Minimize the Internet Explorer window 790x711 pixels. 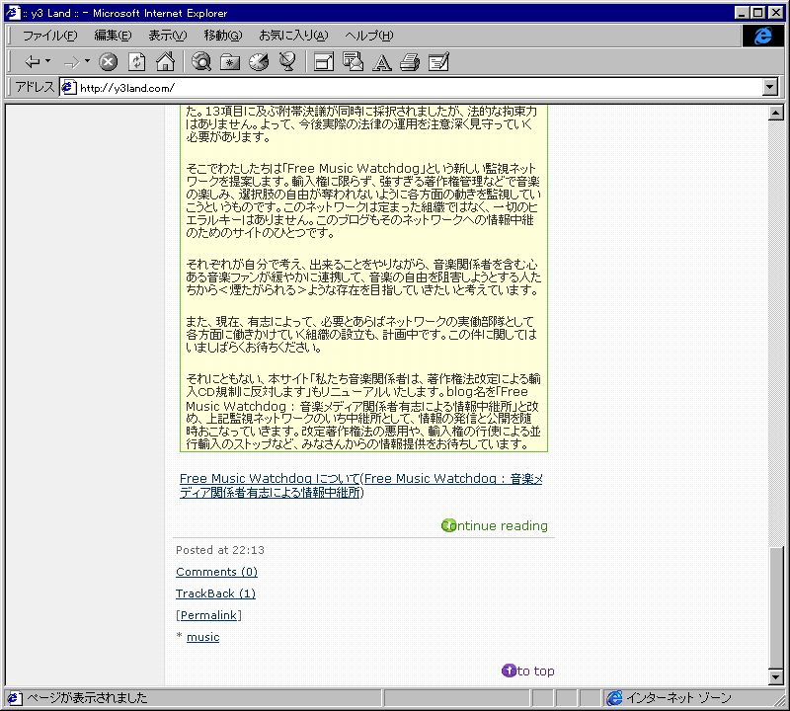pos(742,13)
